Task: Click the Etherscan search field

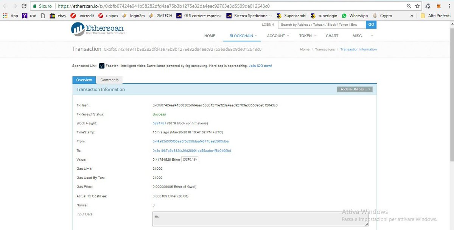Action: (x=322, y=25)
